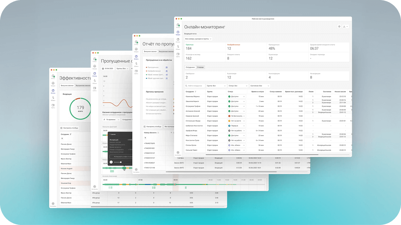The image size is (401, 225).
Task: Open the Группа: Все filter dropdown
Action: (216, 86)
